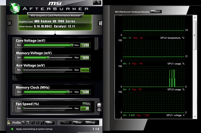Select profile slot 2

(28, 123)
